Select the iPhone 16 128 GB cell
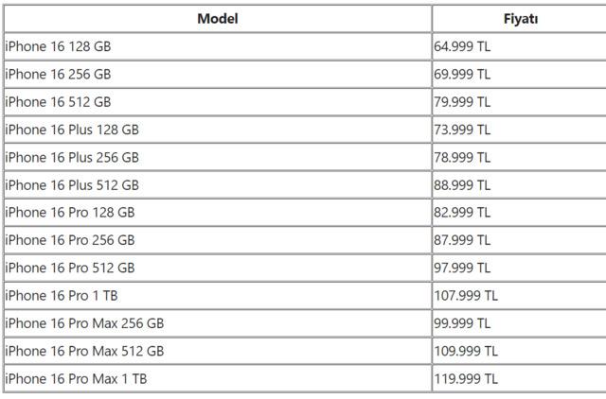The image size is (606, 399). pyautogui.click(x=59, y=45)
